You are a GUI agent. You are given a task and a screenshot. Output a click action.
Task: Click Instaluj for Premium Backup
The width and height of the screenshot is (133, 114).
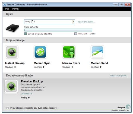(24, 98)
